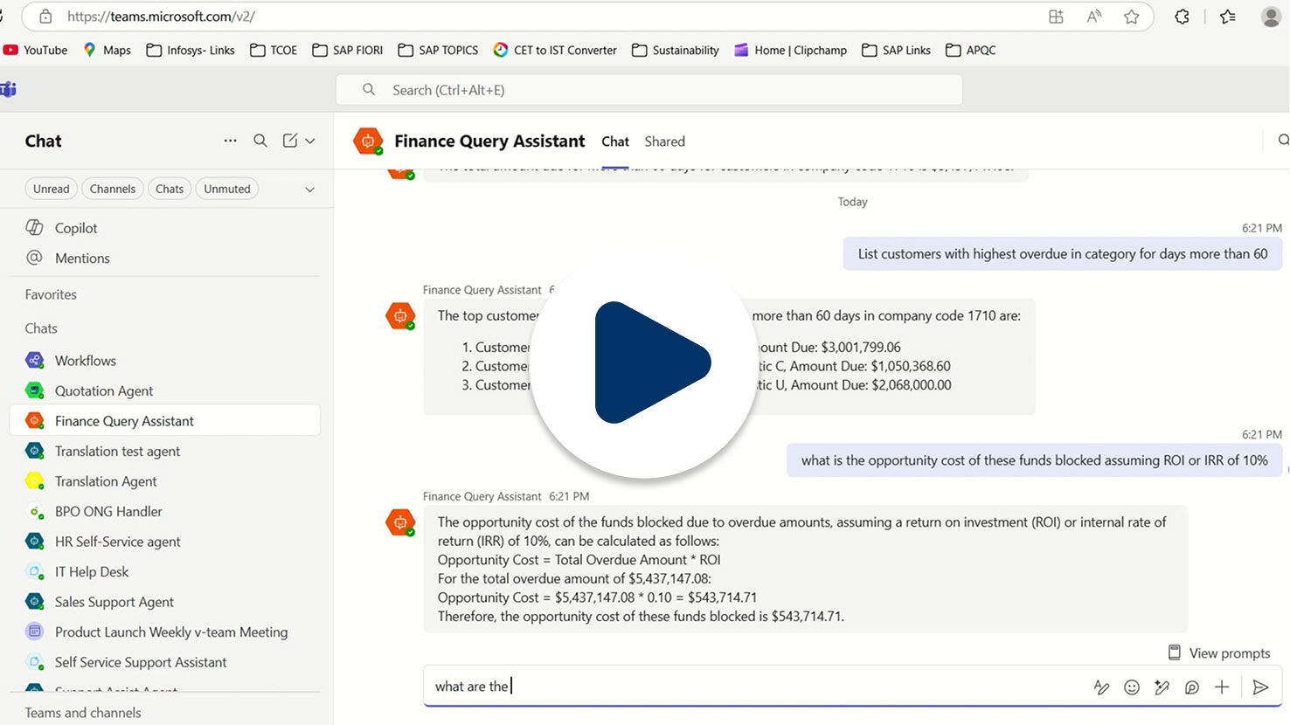The height and width of the screenshot is (725, 1290).
Task: Open View prompts
Action: (x=1219, y=653)
